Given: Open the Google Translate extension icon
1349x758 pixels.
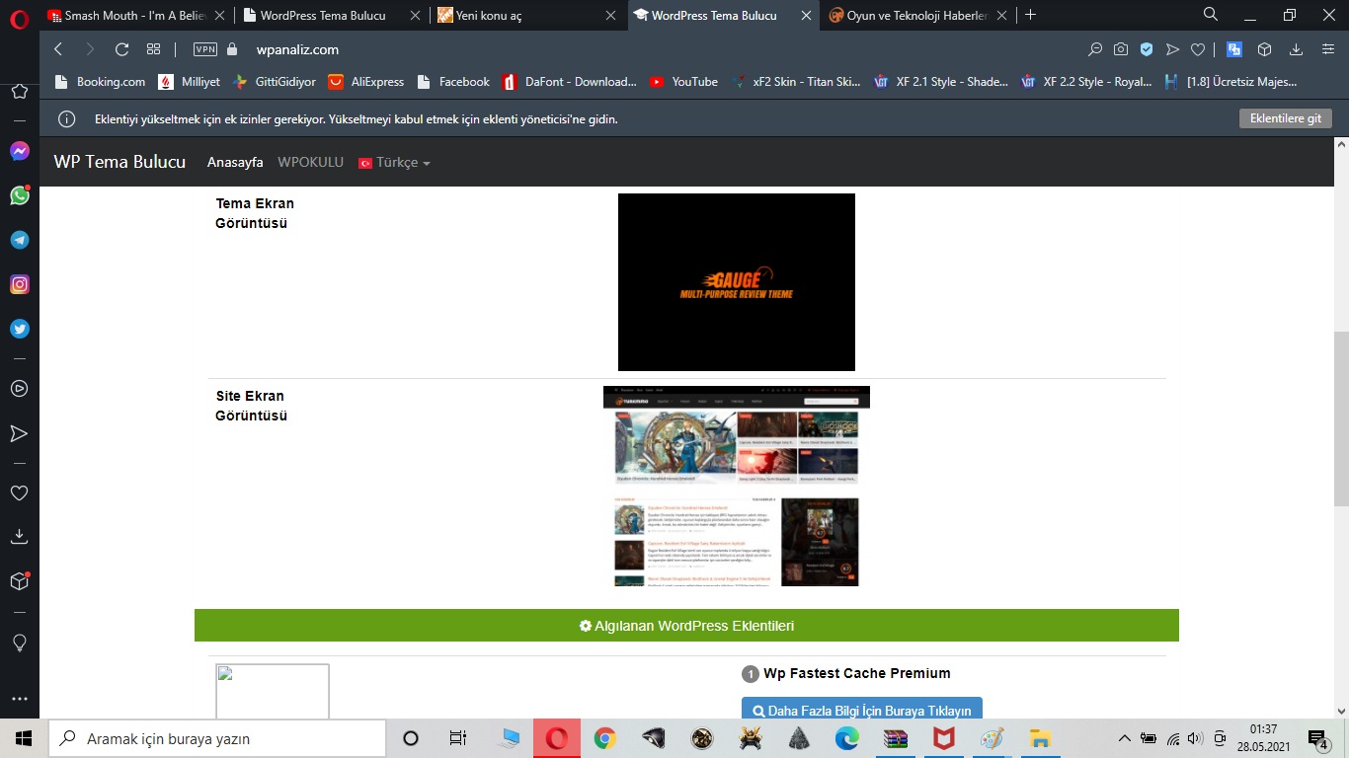Looking at the screenshot, I should [x=1234, y=49].
